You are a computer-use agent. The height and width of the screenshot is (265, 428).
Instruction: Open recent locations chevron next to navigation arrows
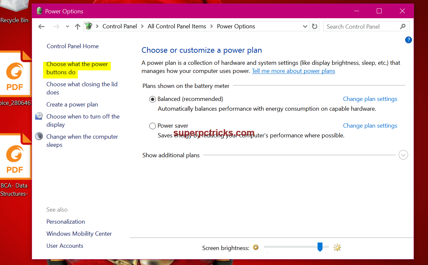tap(67, 26)
